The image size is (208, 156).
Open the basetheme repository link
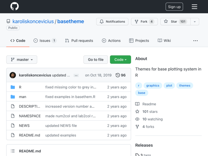[x=71, y=21]
